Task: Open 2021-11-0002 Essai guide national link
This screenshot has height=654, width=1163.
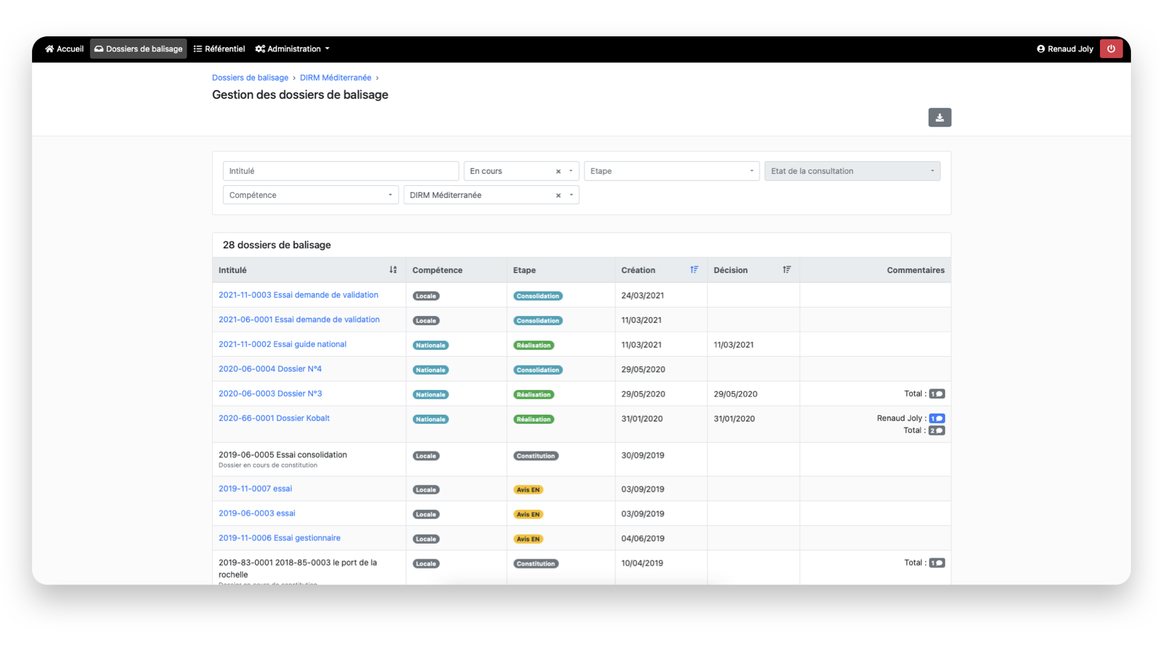Action: pyautogui.click(x=282, y=345)
